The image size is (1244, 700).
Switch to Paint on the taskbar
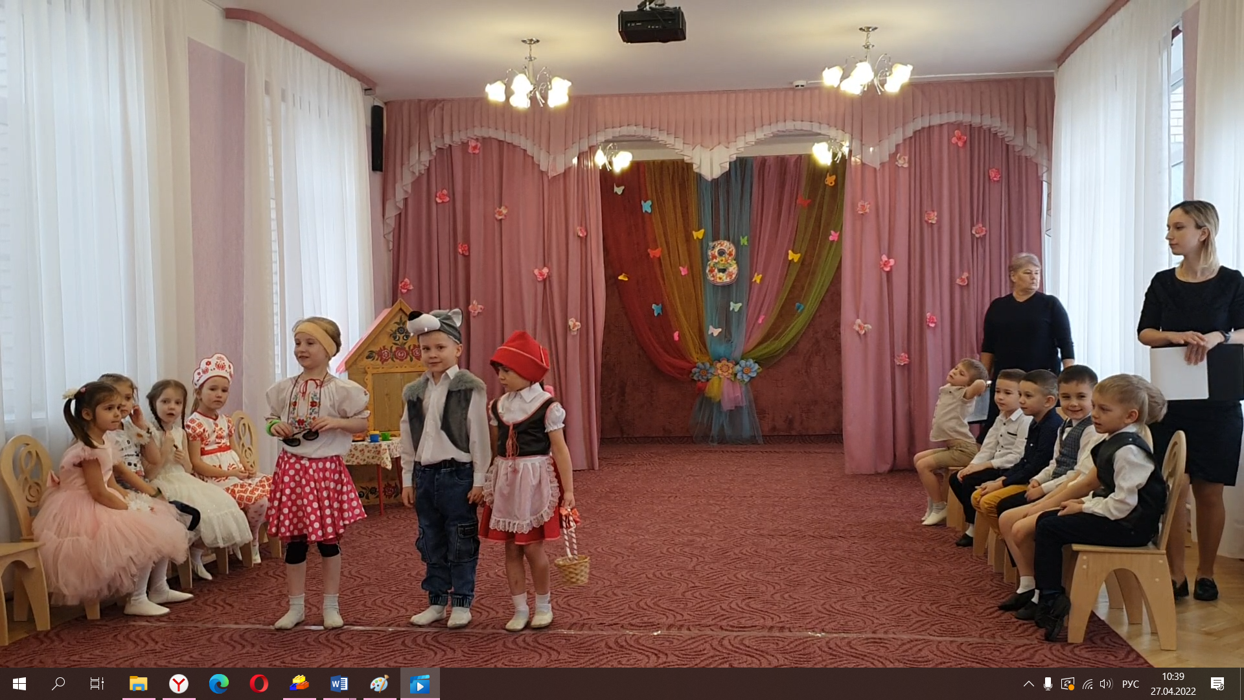[x=380, y=684]
